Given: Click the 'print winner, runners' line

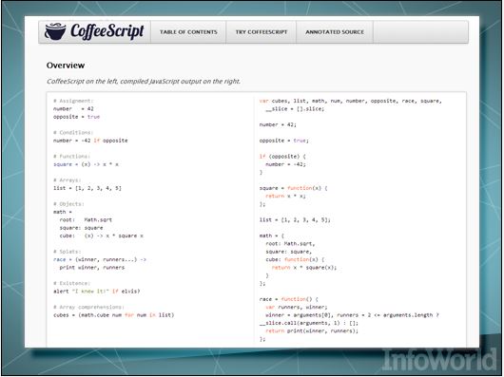Looking at the screenshot, I should tap(92, 267).
